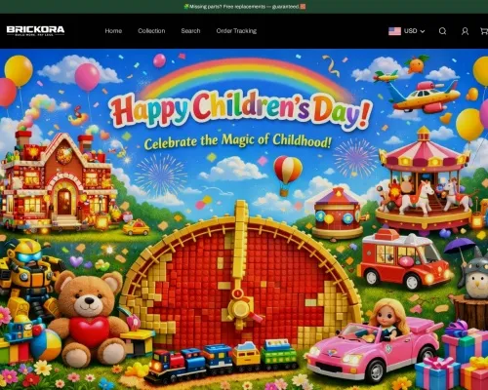488x390 pixels.
Task: Open Order Tracking page
Action: tap(236, 31)
